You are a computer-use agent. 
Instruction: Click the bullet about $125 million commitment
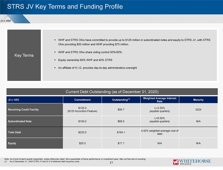point(134,42)
